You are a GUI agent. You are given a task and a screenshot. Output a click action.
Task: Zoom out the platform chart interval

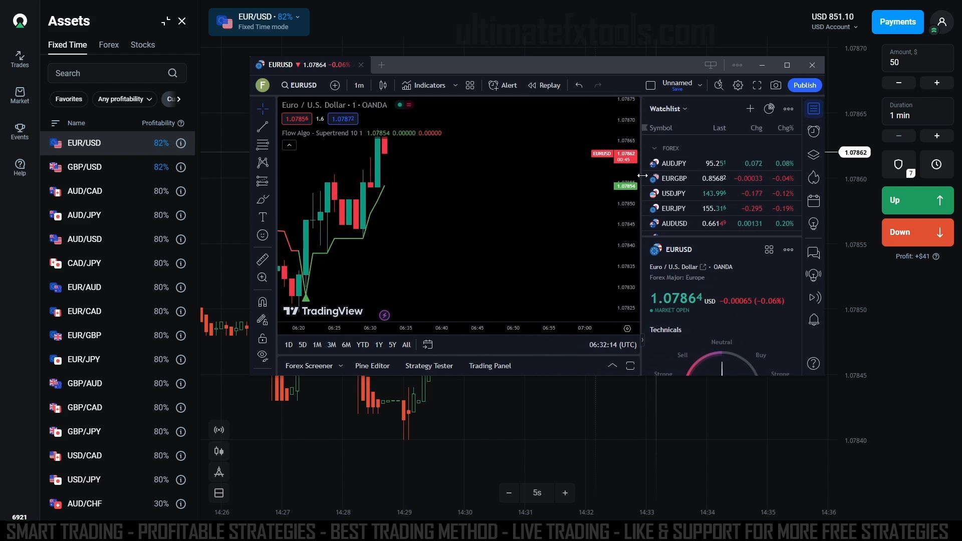[509, 493]
